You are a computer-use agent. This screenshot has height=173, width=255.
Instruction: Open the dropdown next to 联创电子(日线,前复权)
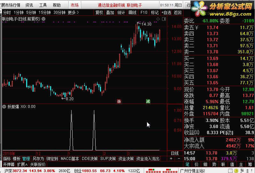43,19
